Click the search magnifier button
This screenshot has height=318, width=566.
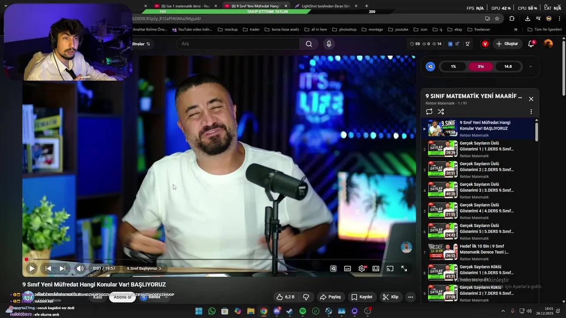[x=309, y=44]
